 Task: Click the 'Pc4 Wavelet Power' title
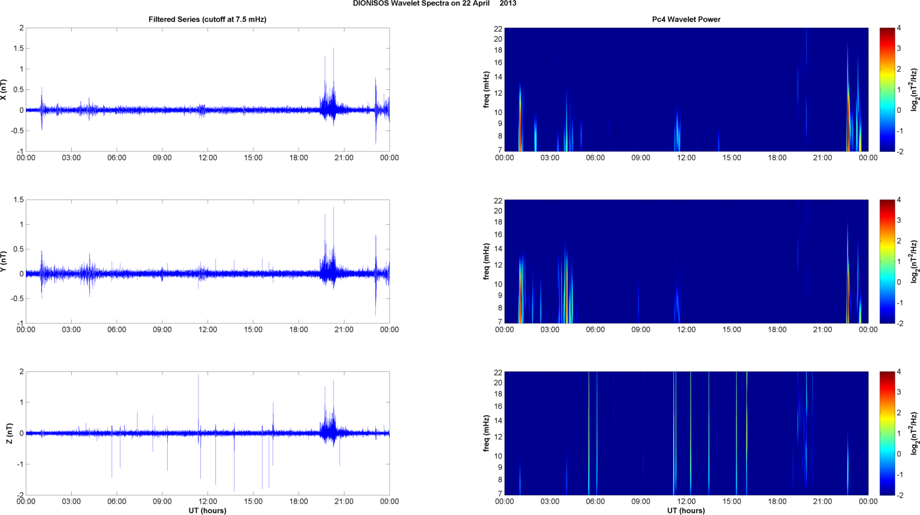click(686, 19)
